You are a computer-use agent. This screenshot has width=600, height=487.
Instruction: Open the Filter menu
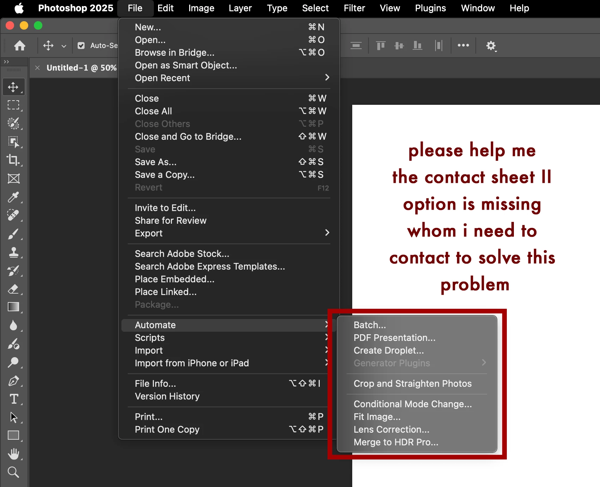[x=354, y=8]
